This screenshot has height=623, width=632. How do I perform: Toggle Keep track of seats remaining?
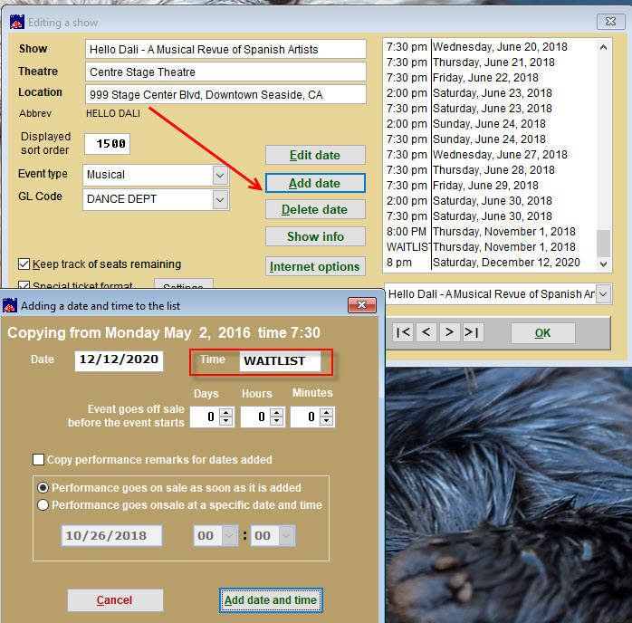pos(24,264)
